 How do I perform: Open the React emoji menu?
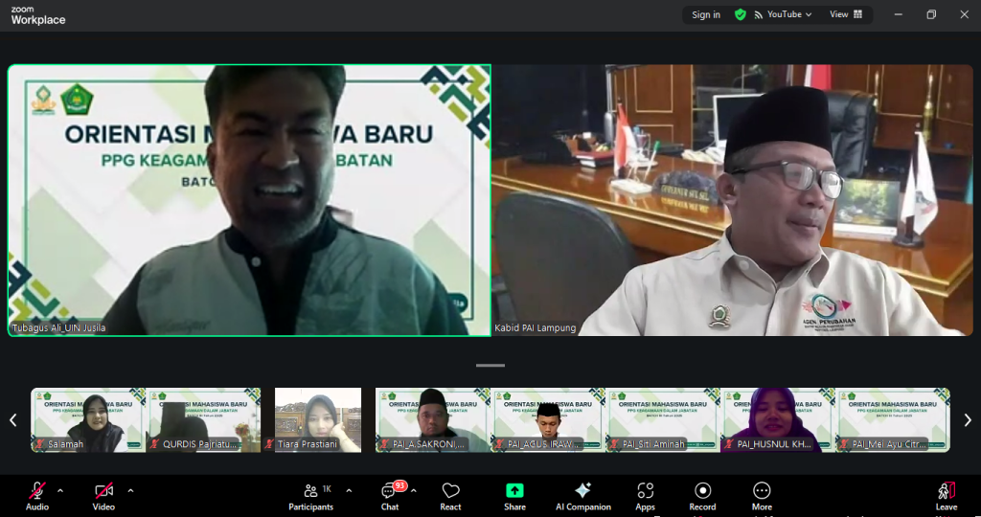(x=450, y=495)
